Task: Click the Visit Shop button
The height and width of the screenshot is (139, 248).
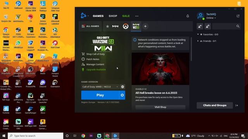Action: tap(160, 107)
